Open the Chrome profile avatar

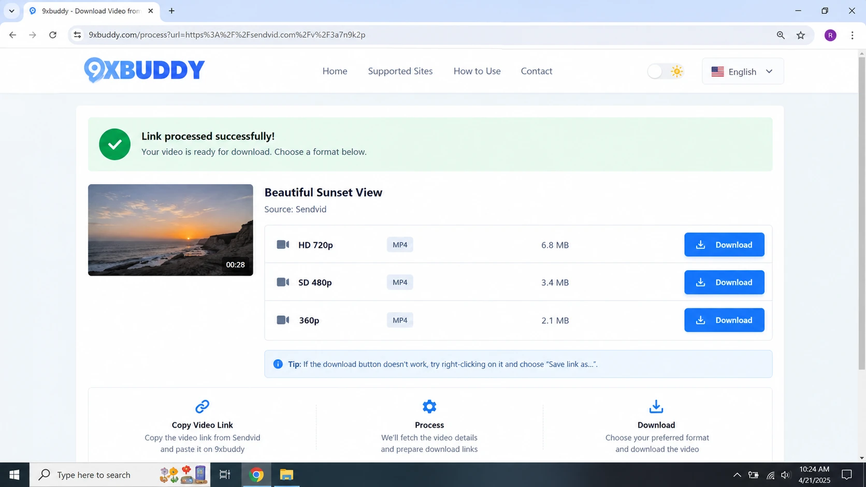[830, 35]
